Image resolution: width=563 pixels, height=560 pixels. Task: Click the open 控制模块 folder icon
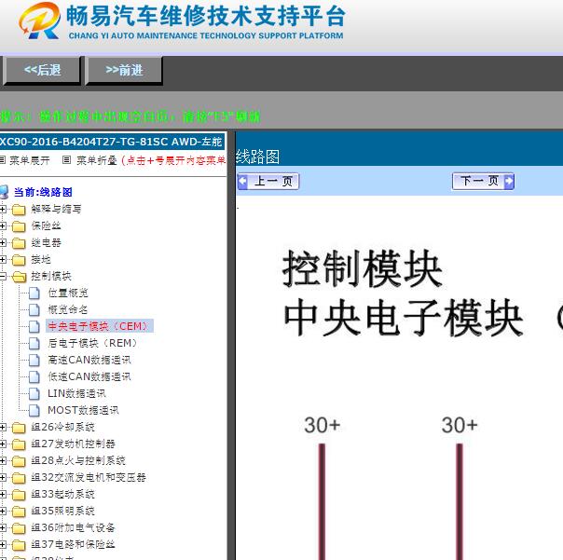(x=19, y=277)
